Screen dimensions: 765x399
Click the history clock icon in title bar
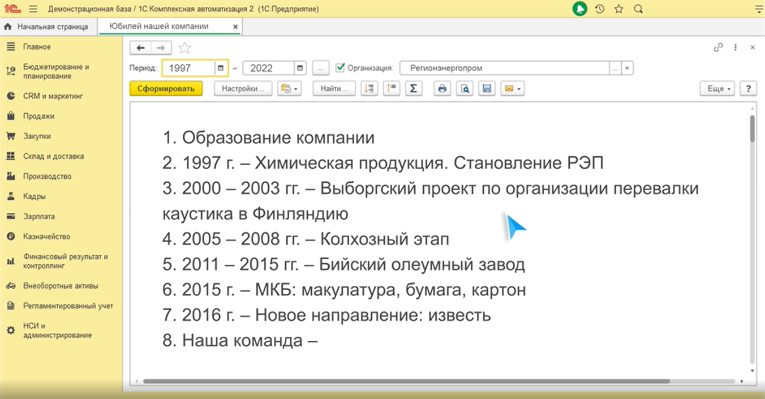(599, 9)
